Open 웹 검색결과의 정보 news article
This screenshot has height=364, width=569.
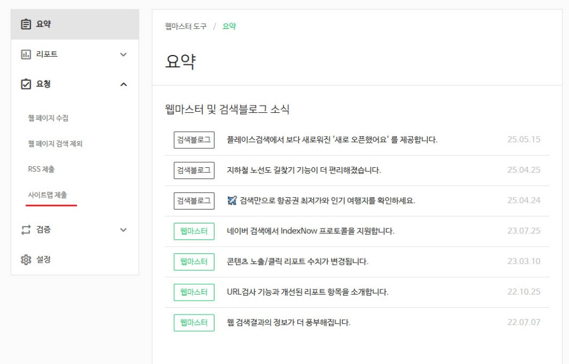[x=288, y=323]
